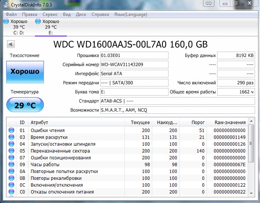
Task: Click status icon of Повторные попытки раскрутки row
Action: [x=11, y=171]
